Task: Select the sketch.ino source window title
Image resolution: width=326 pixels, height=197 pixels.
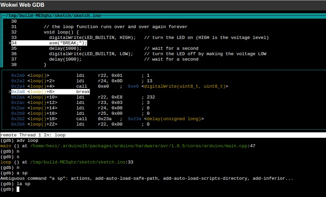Action: 51,15
